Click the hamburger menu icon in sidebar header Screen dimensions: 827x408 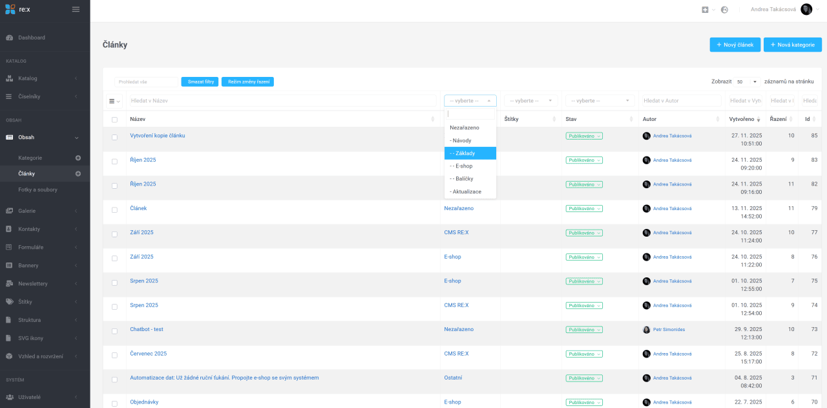pos(76,9)
